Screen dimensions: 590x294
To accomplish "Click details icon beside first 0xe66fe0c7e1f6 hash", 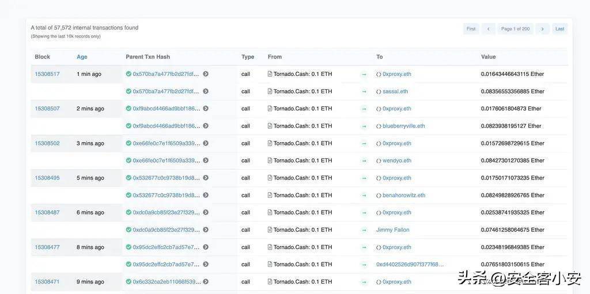I will 206,143.
